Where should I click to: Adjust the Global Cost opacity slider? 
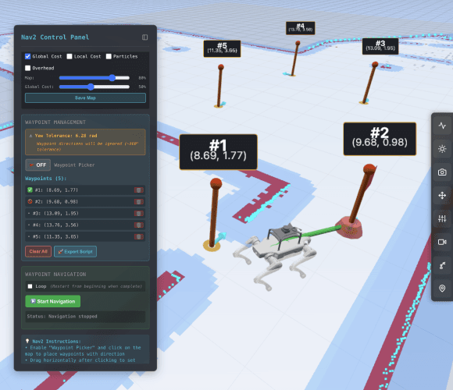[95, 87]
